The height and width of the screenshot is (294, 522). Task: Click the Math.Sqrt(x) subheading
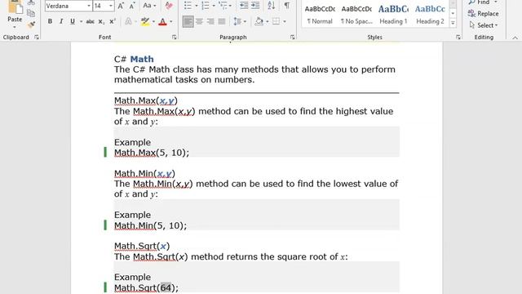142,247
